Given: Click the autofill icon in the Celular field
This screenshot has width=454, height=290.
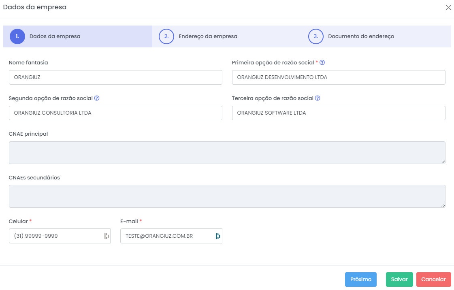Looking at the screenshot, I should tap(107, 236).
